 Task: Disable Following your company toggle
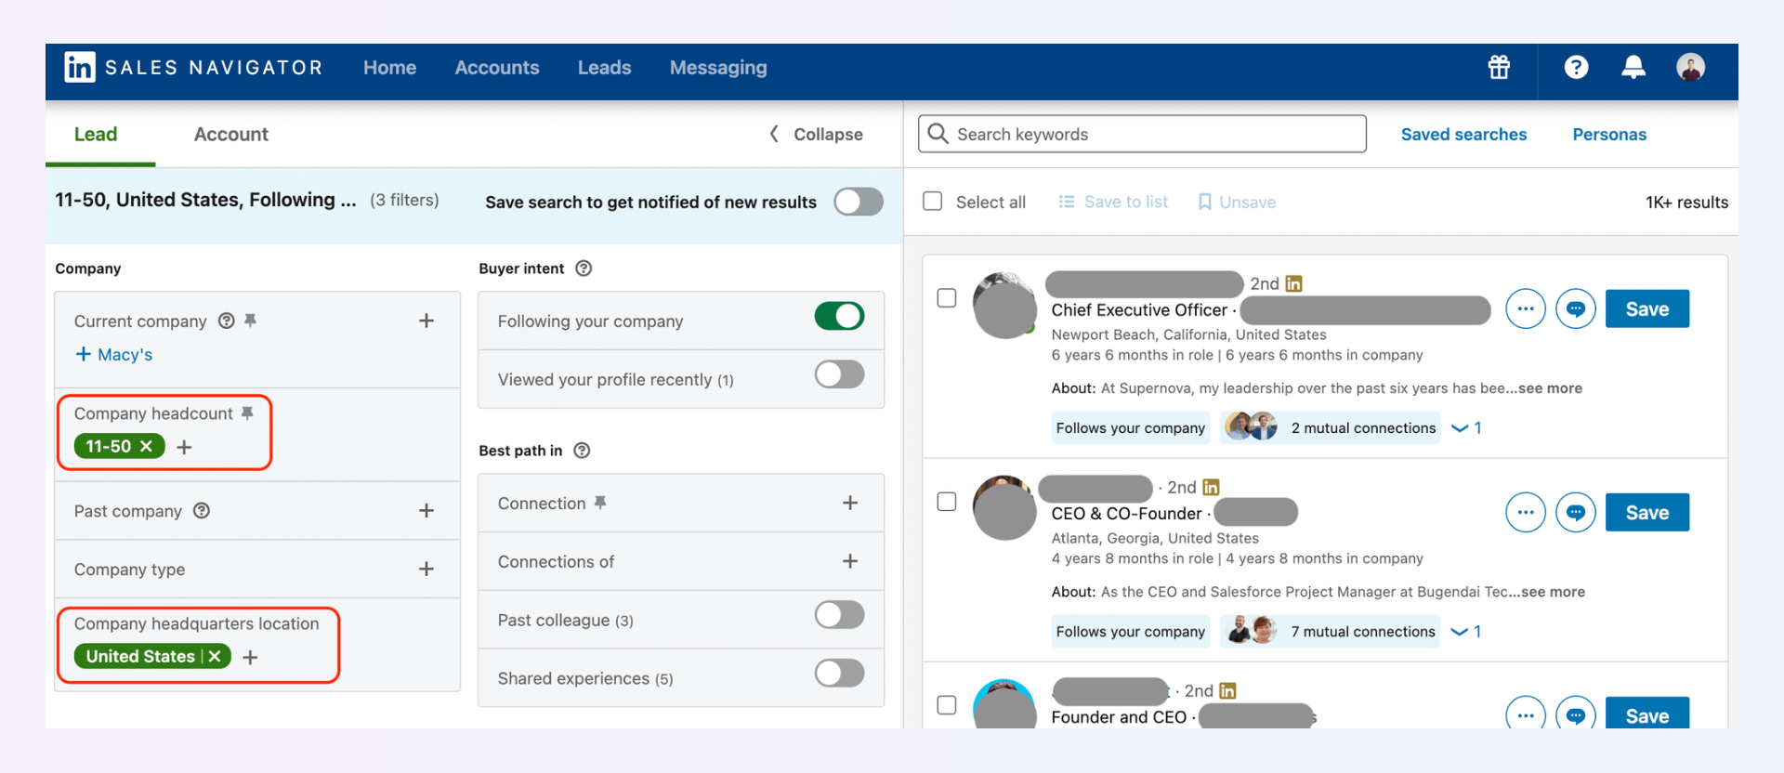pyautogui.click(x=839, y=316)
